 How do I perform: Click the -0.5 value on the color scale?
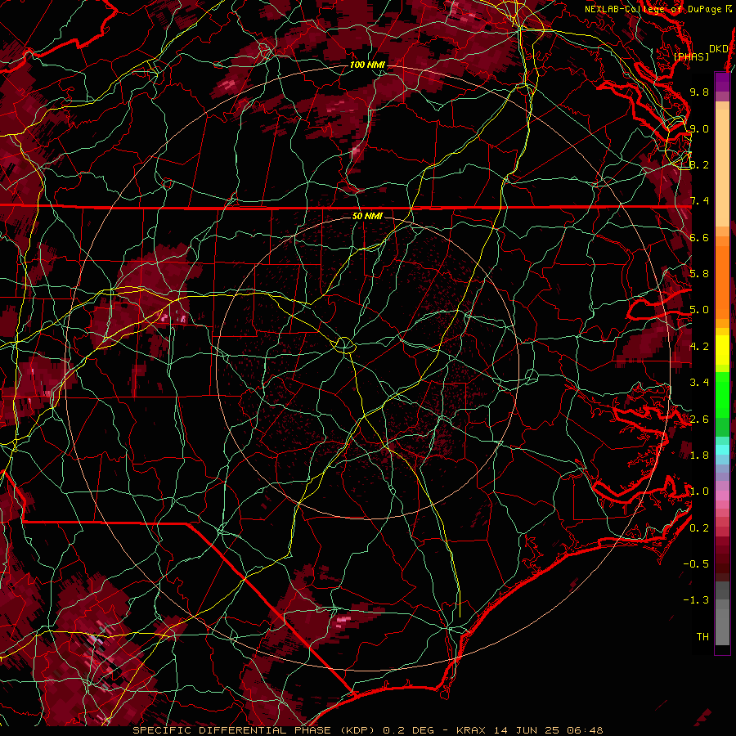pos(696,563)
